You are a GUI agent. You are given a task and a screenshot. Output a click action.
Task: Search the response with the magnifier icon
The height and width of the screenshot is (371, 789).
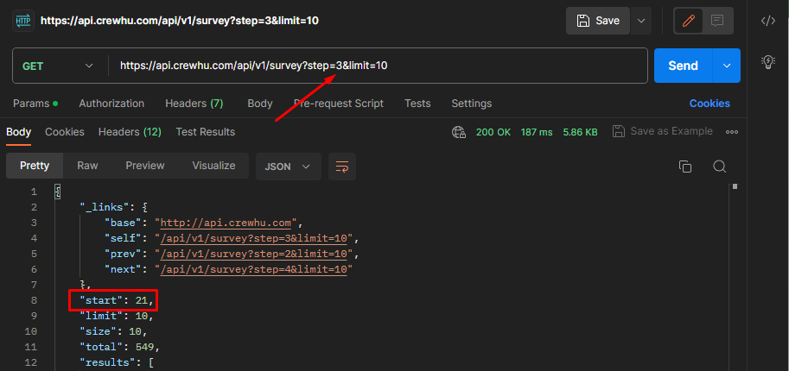(x=720, y=167)
